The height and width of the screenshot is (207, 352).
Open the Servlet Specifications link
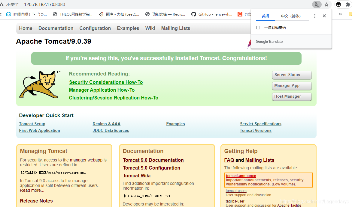pos(261,124)
